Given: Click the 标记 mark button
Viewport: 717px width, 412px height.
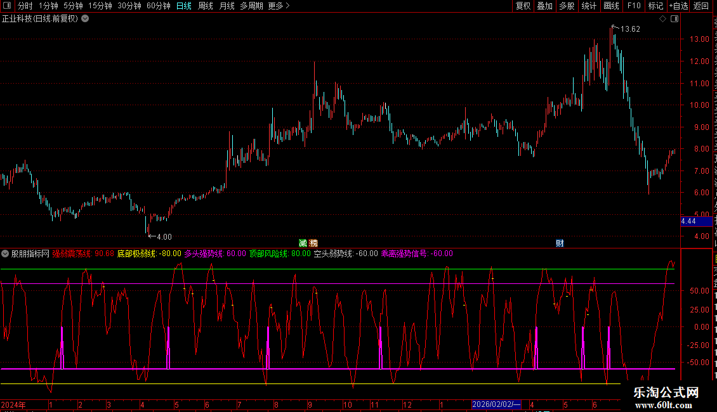Looking at the screenshot, I should point(655,6).
